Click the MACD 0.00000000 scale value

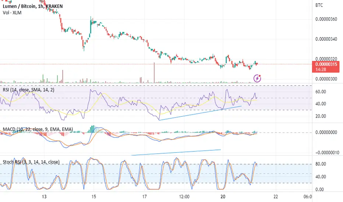(326, 132)
